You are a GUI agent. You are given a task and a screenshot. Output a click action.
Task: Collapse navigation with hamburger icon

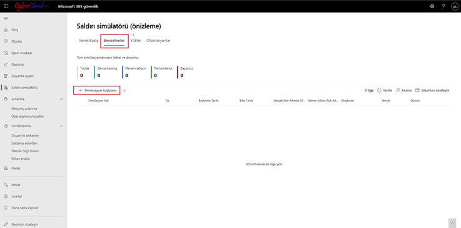[6, 18]
